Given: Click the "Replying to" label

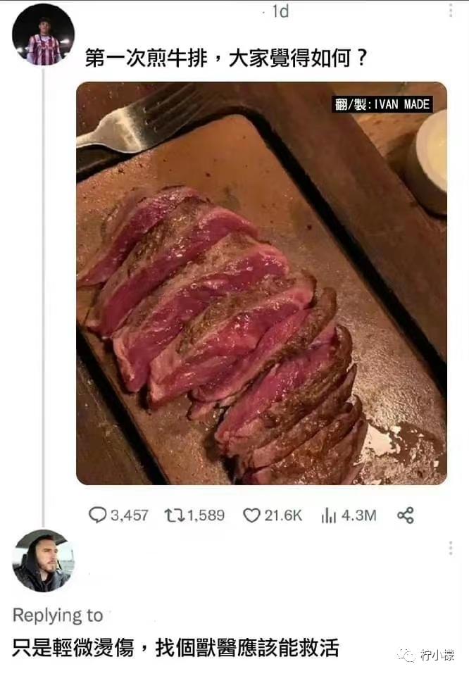Looking at the screenshot, I should coord(58,615).
